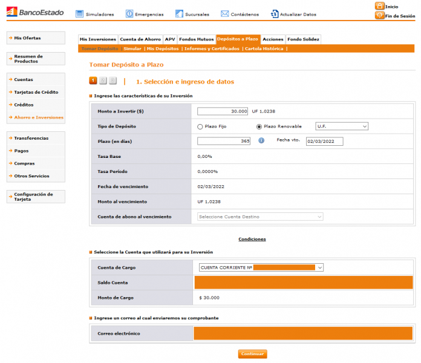
Task: Click the Inicio lock icon
Action: (380, 6)
